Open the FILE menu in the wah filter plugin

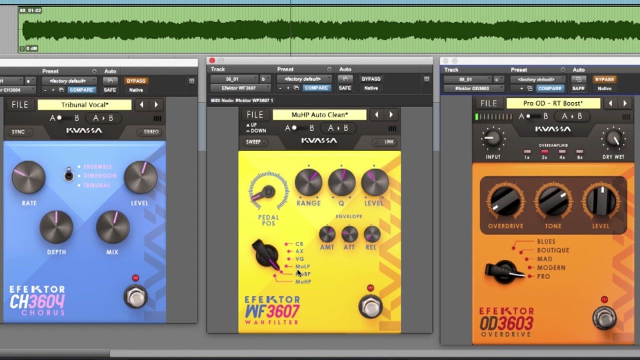click(x=254, y=114)
